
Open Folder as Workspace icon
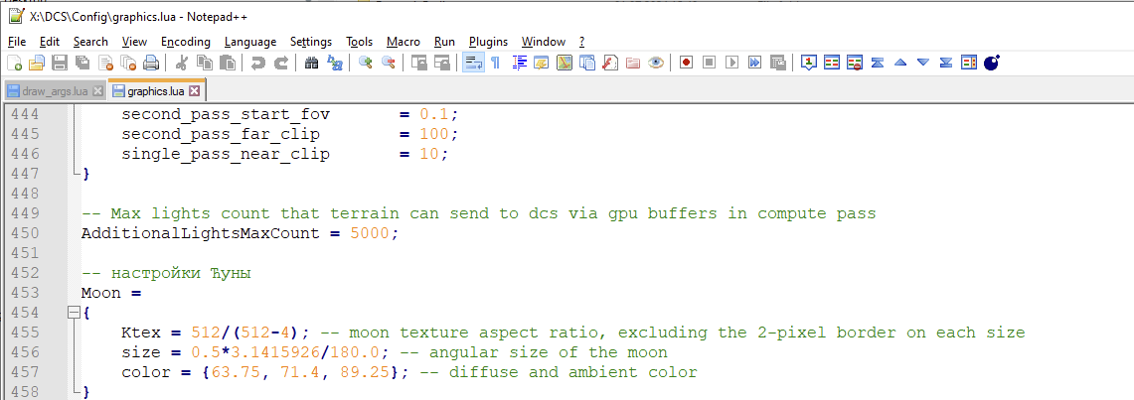(x=633, y=63)
